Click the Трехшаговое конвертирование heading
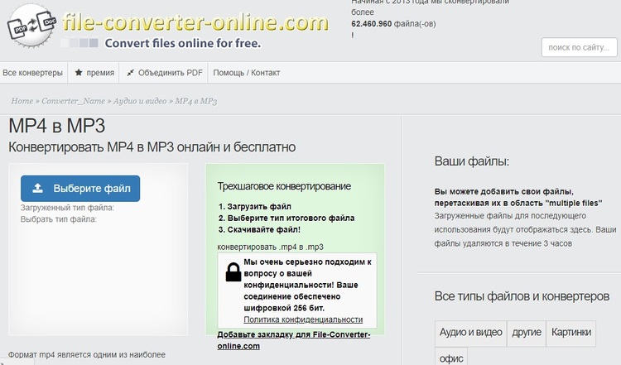This screenshot has height=365, width=621. click(284, 186)
